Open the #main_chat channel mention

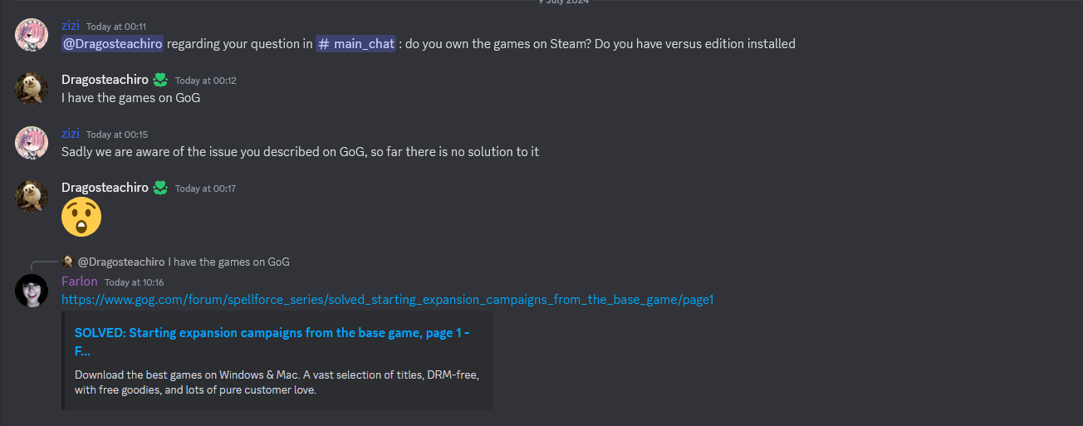[x=355, y=44]
